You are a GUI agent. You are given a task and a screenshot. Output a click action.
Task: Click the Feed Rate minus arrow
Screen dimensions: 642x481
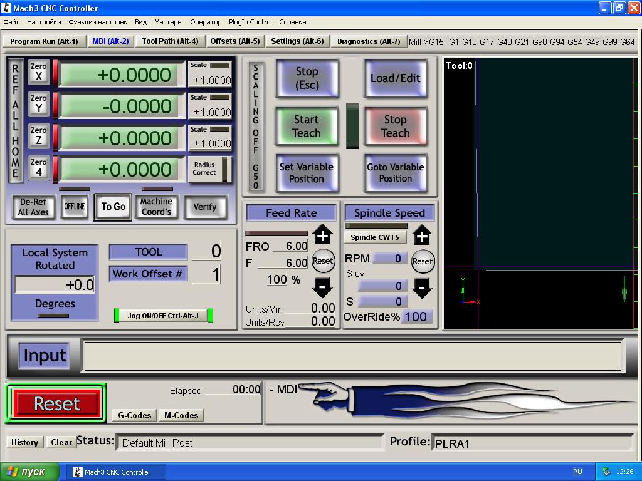[x=322, y=287]
